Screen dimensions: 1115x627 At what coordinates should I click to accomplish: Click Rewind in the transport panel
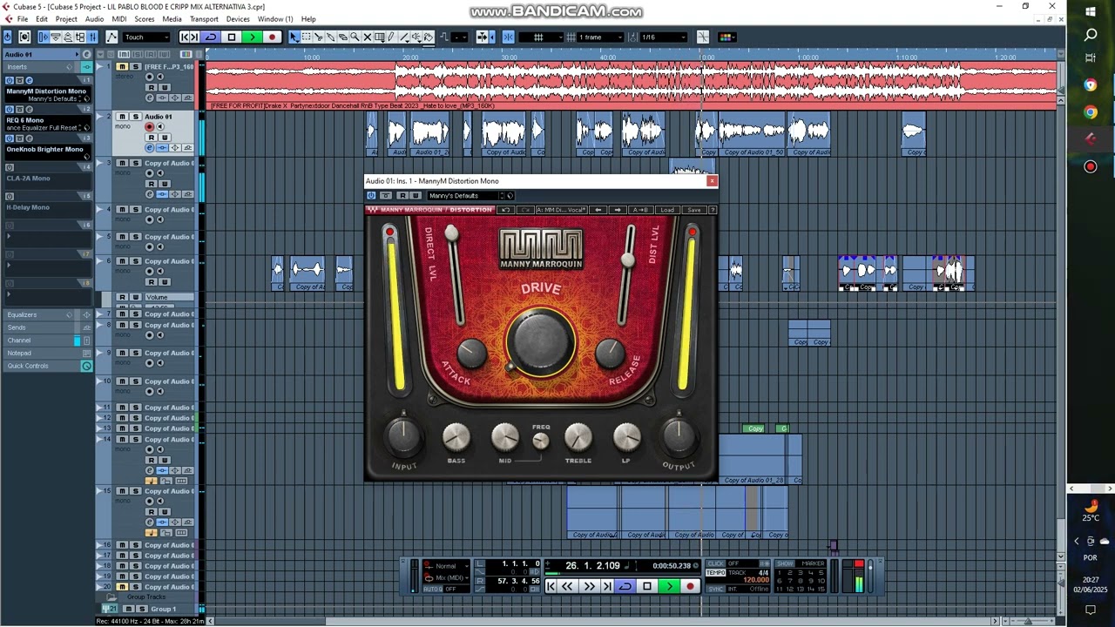[567, 587]
